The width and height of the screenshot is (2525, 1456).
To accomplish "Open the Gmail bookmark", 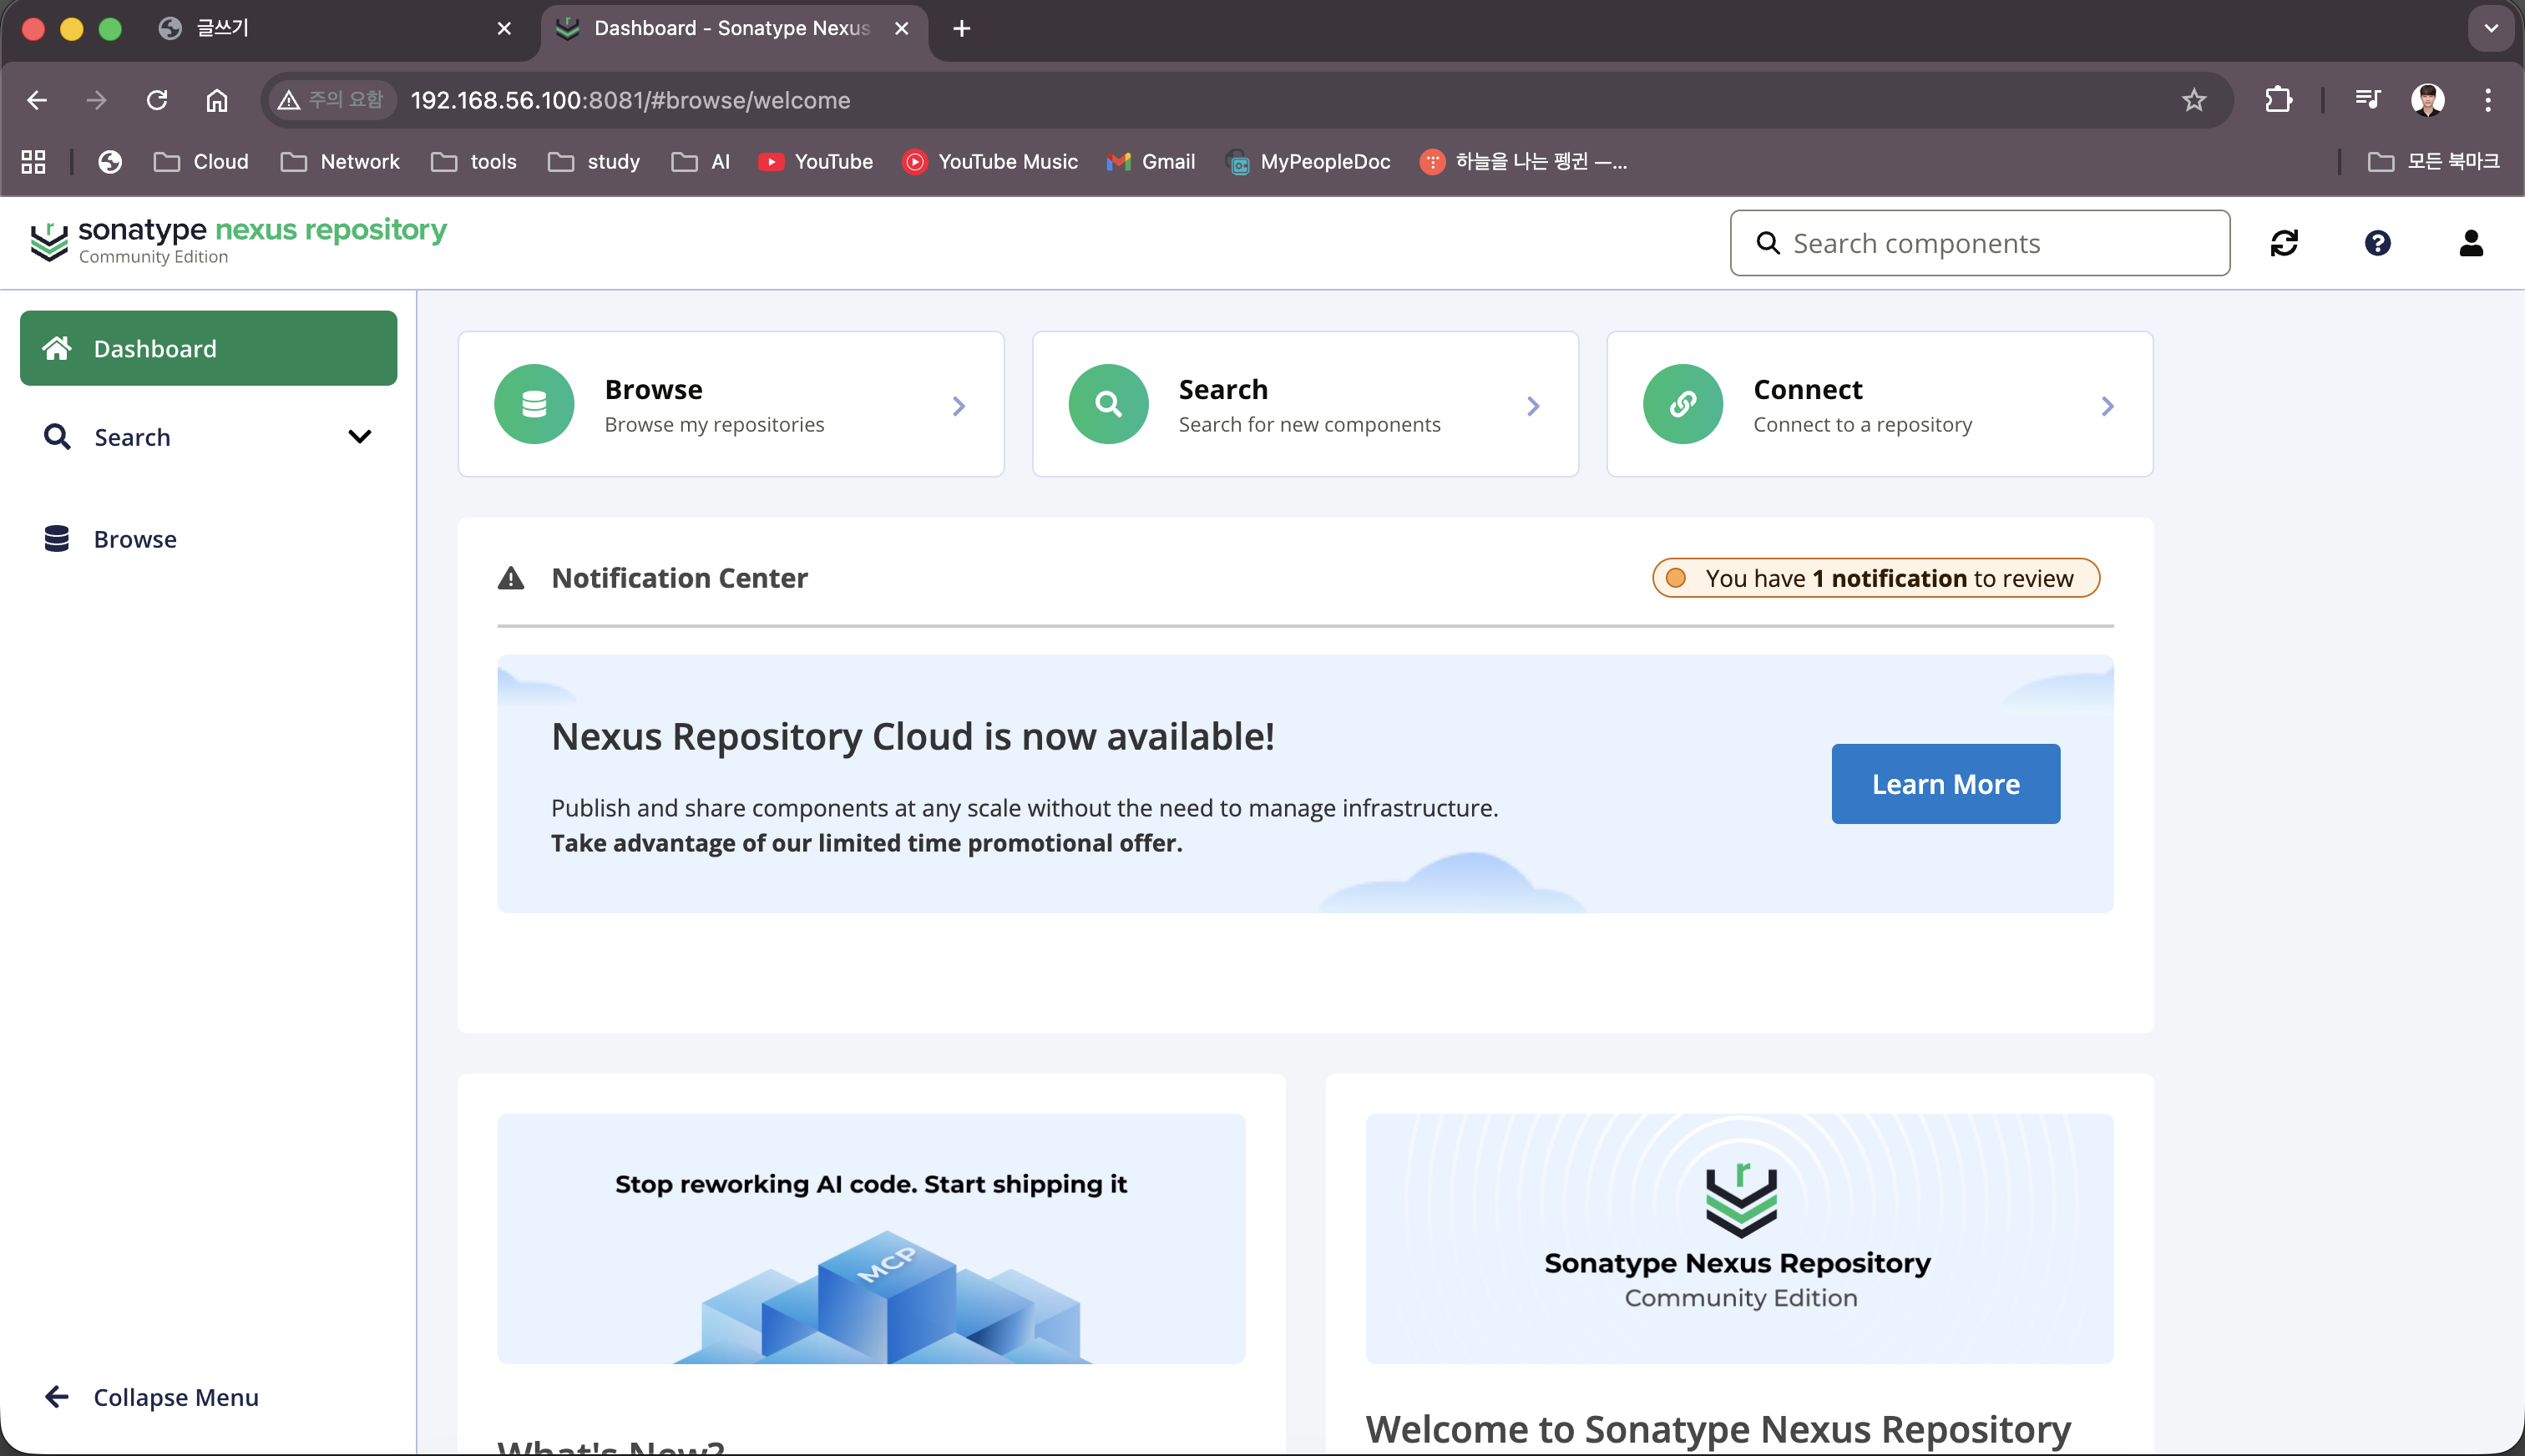I will (1151, 162).
